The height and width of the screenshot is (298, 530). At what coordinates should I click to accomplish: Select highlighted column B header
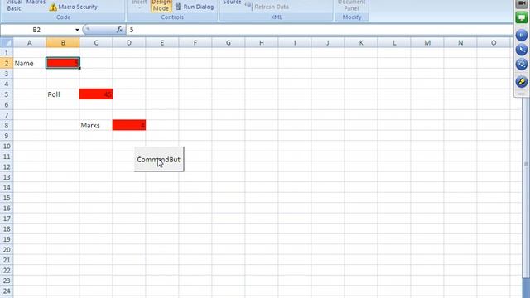pyautogui.click(x=63, y=43)
